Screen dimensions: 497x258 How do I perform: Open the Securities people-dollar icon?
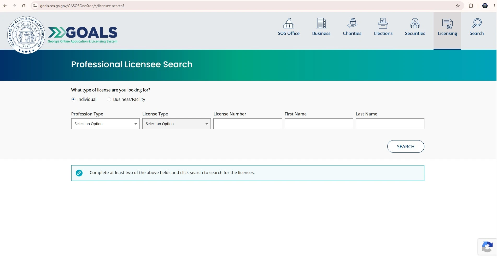click(x=415, y=23)
